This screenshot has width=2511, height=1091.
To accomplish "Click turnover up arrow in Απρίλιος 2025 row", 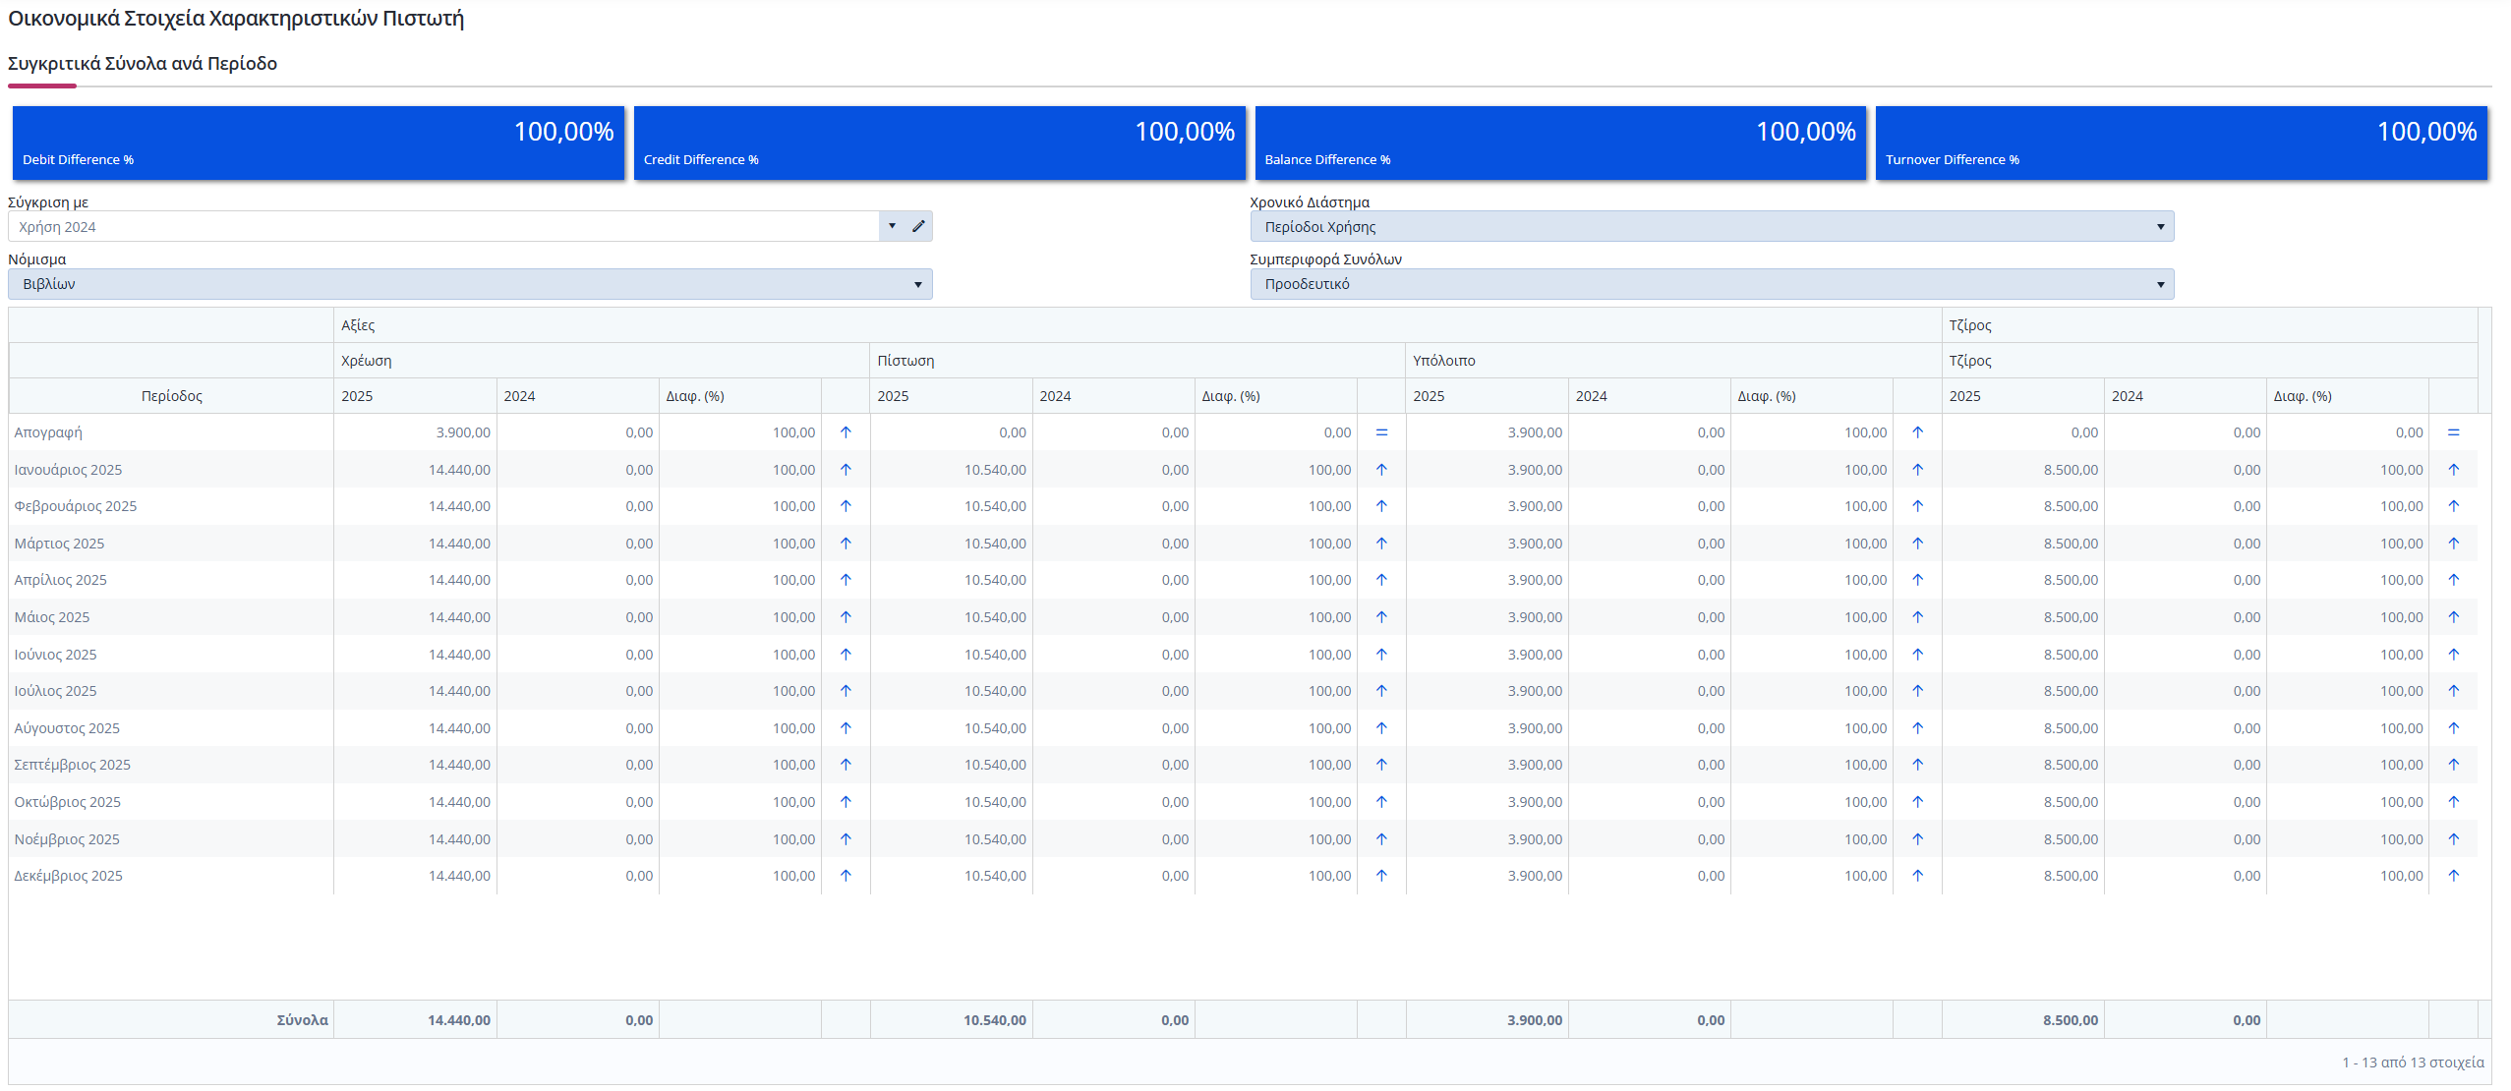I will point(2453,580).
